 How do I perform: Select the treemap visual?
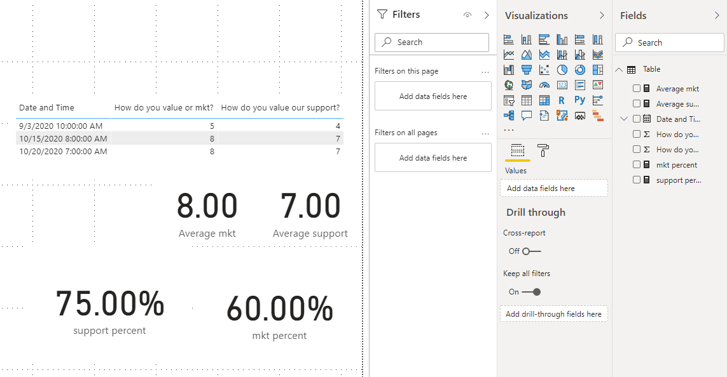pos(598,70)
